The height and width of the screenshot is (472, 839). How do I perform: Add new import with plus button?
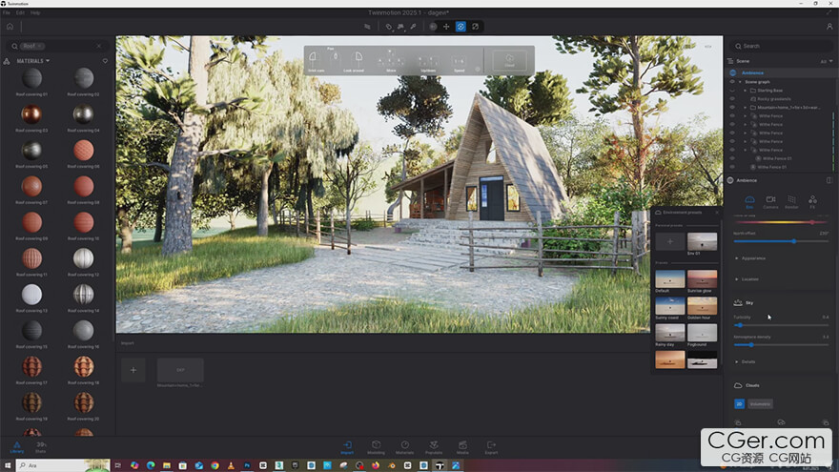(x=133, y=370)
